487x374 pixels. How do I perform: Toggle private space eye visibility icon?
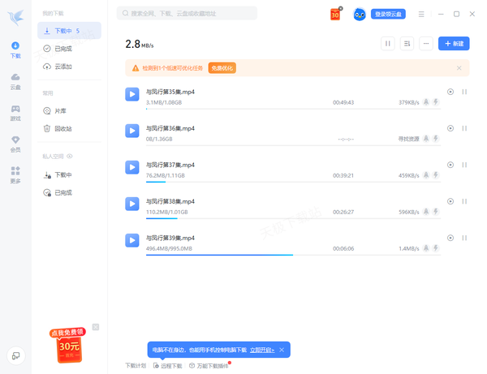coord(70,156)
